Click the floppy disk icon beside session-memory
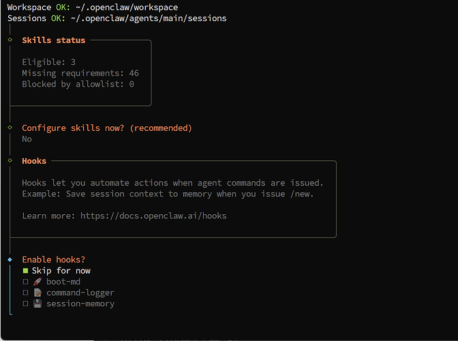 pos(37,303)
